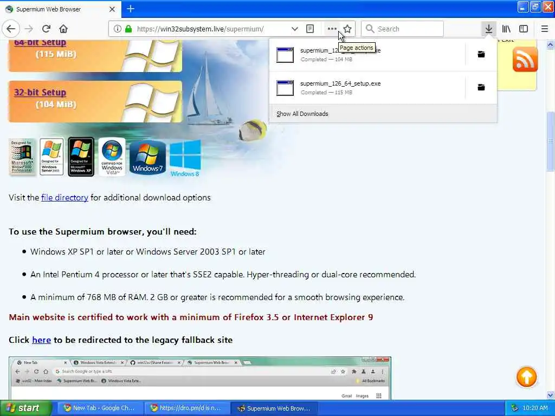The height and width of the screenshot is (416, 555).
Task: Open the Windows start menu
Action: click(25, 408)
